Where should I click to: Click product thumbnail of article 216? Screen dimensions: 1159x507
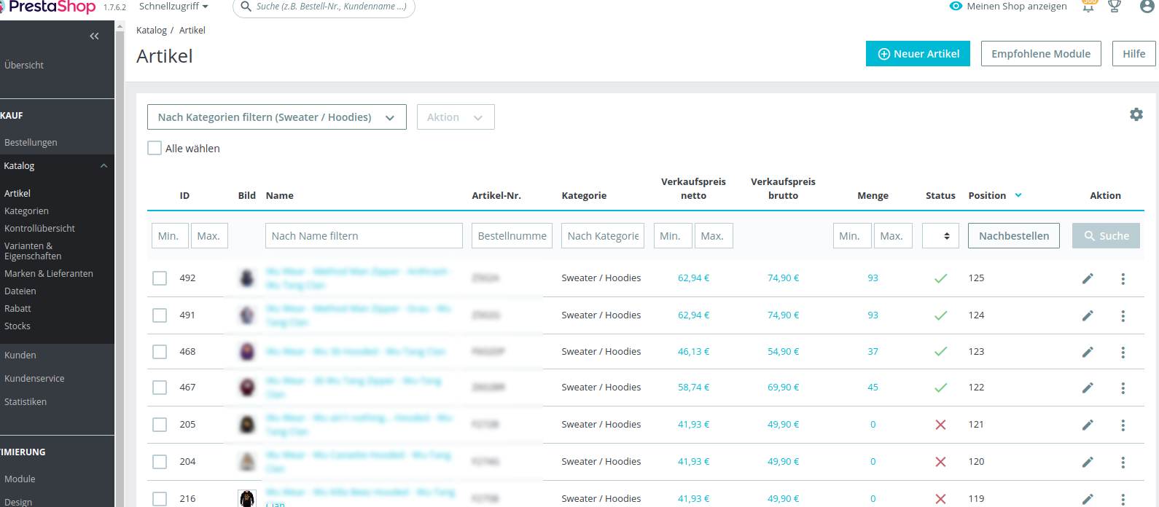click(247, 498)
